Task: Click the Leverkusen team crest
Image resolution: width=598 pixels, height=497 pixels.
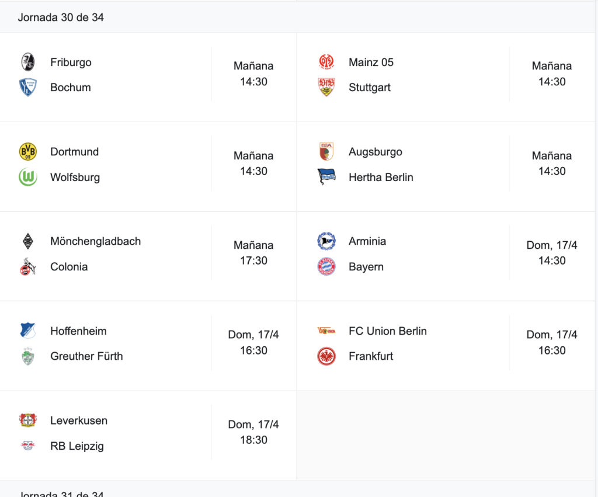Action: [x=28, y=420]
